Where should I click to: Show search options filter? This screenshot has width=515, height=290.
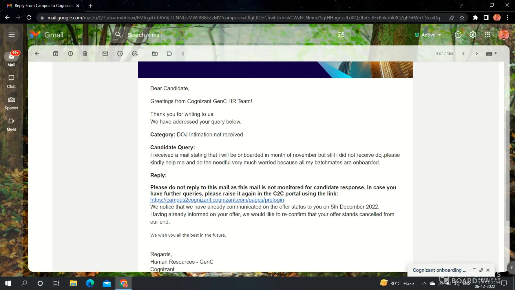[x=341, y=35]
